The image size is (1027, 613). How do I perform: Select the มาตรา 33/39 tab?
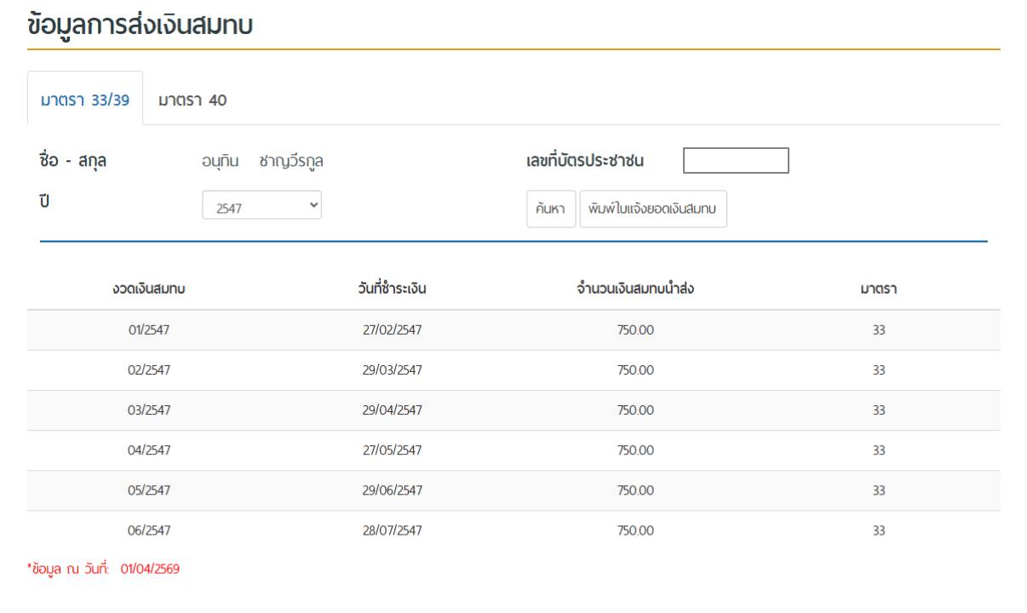(x=85, y=100)
